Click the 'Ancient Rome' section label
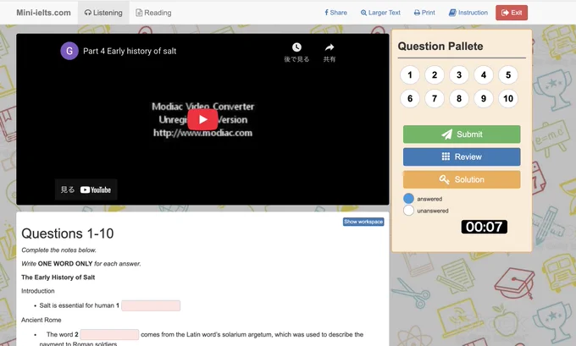The height and width of the screenshot is (346, 576). coord(42,320)
